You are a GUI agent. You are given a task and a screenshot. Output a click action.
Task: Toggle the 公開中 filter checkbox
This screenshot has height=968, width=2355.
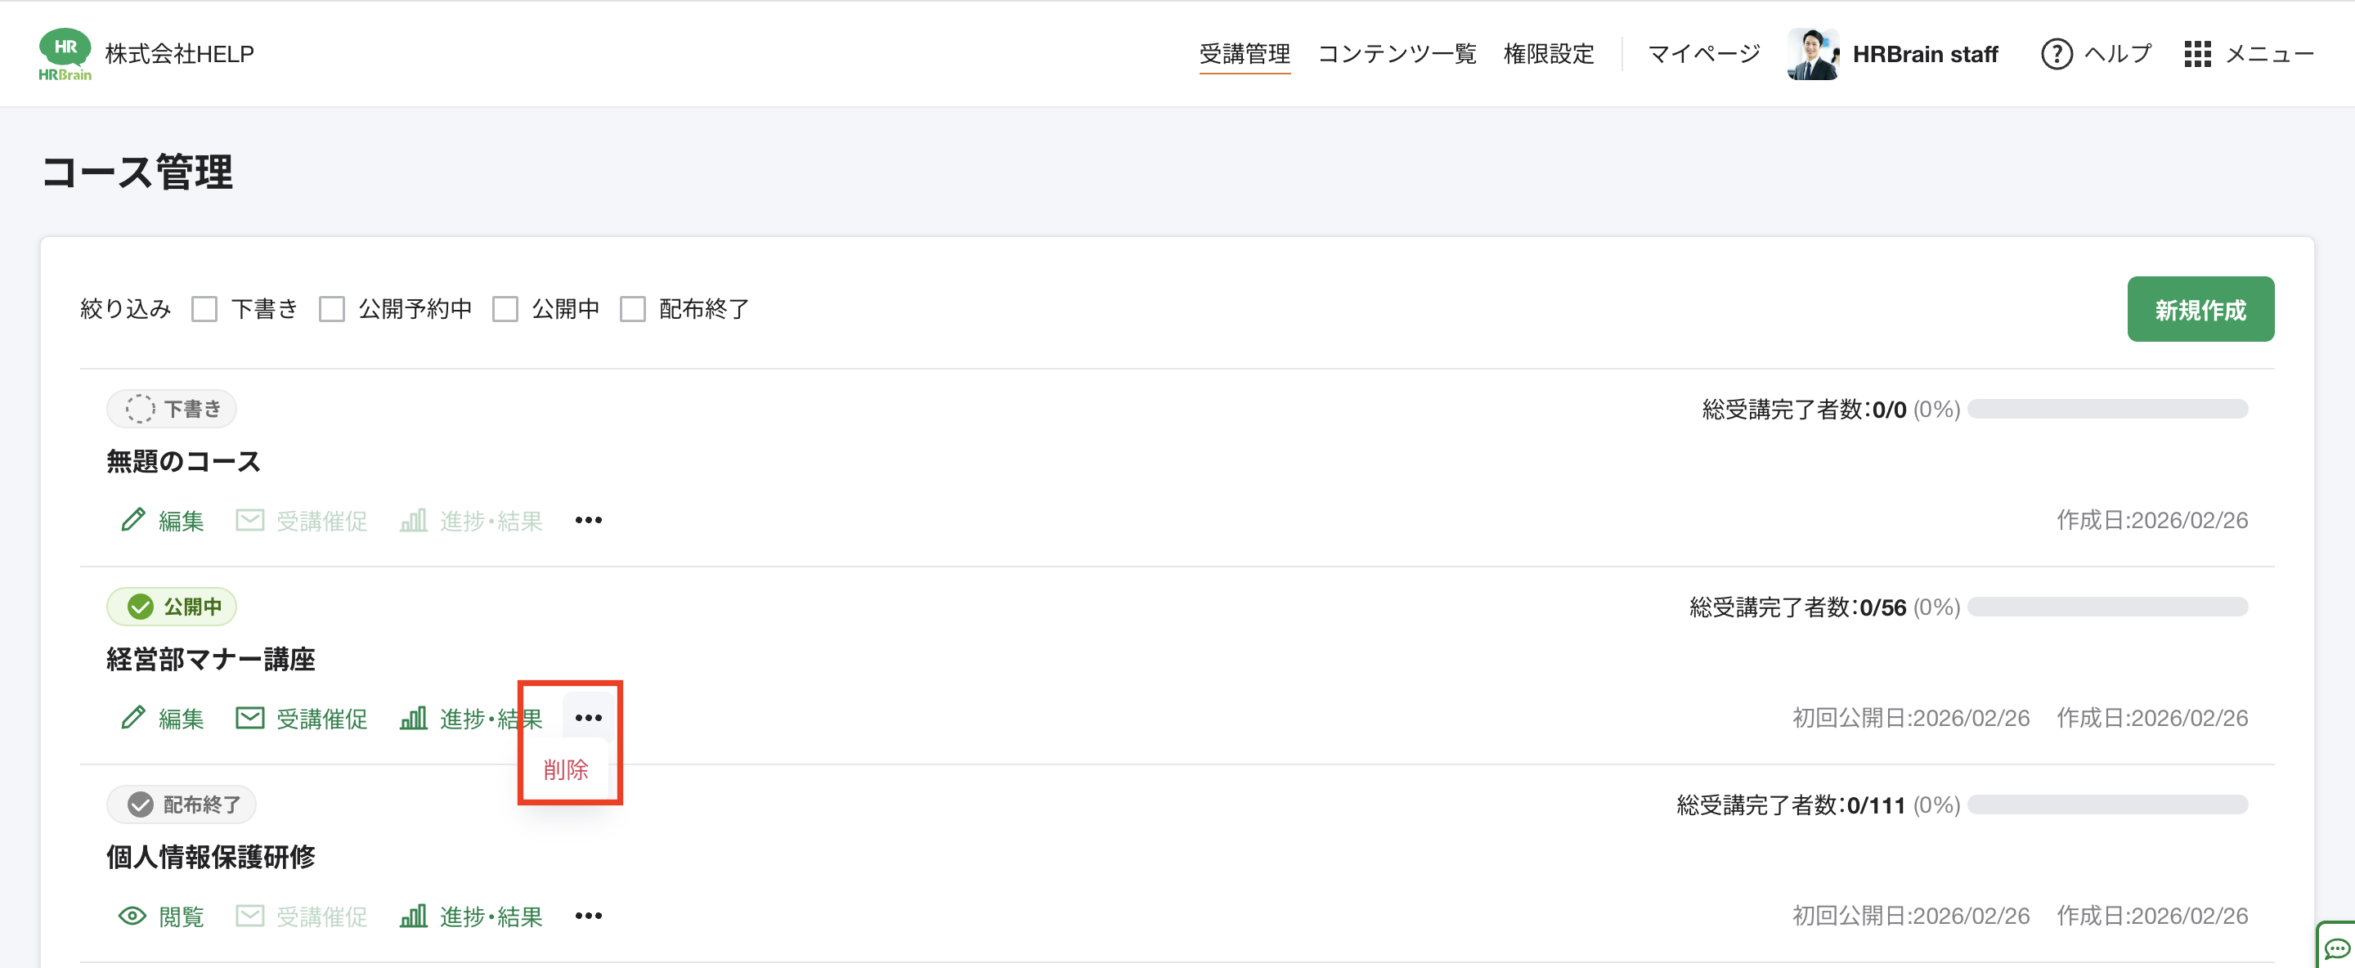pos(505,309)
